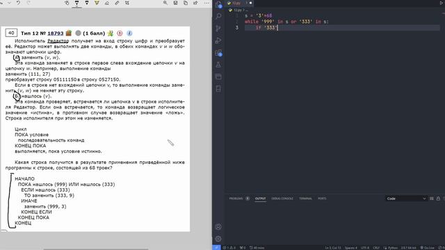
Task: Open the task number 18793 link
Action: [56, 33]
